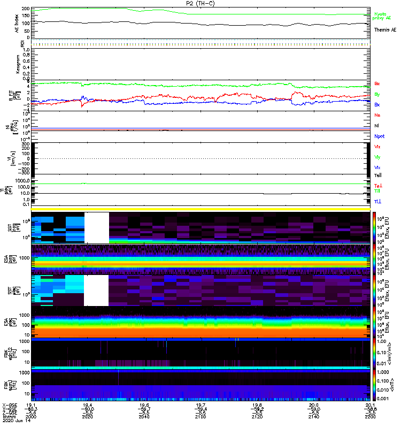
Task: Click the ESA elec Eflux color bar
Action: click(374, 322)
